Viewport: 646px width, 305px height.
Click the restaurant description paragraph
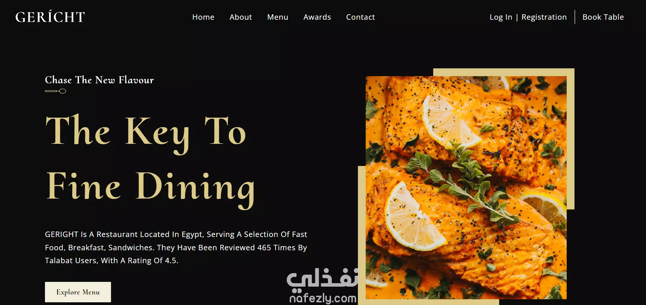pyautogui.click(x=176, y=248)
